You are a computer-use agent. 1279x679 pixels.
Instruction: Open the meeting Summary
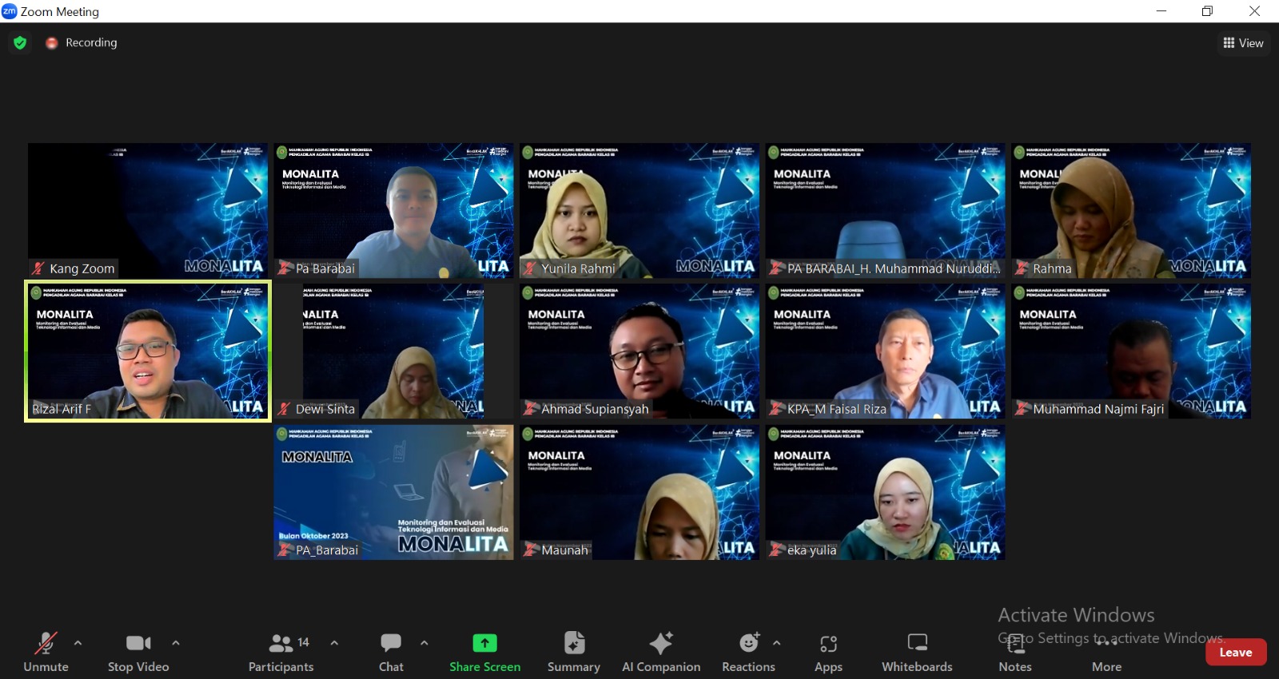(x=573, y=651)
